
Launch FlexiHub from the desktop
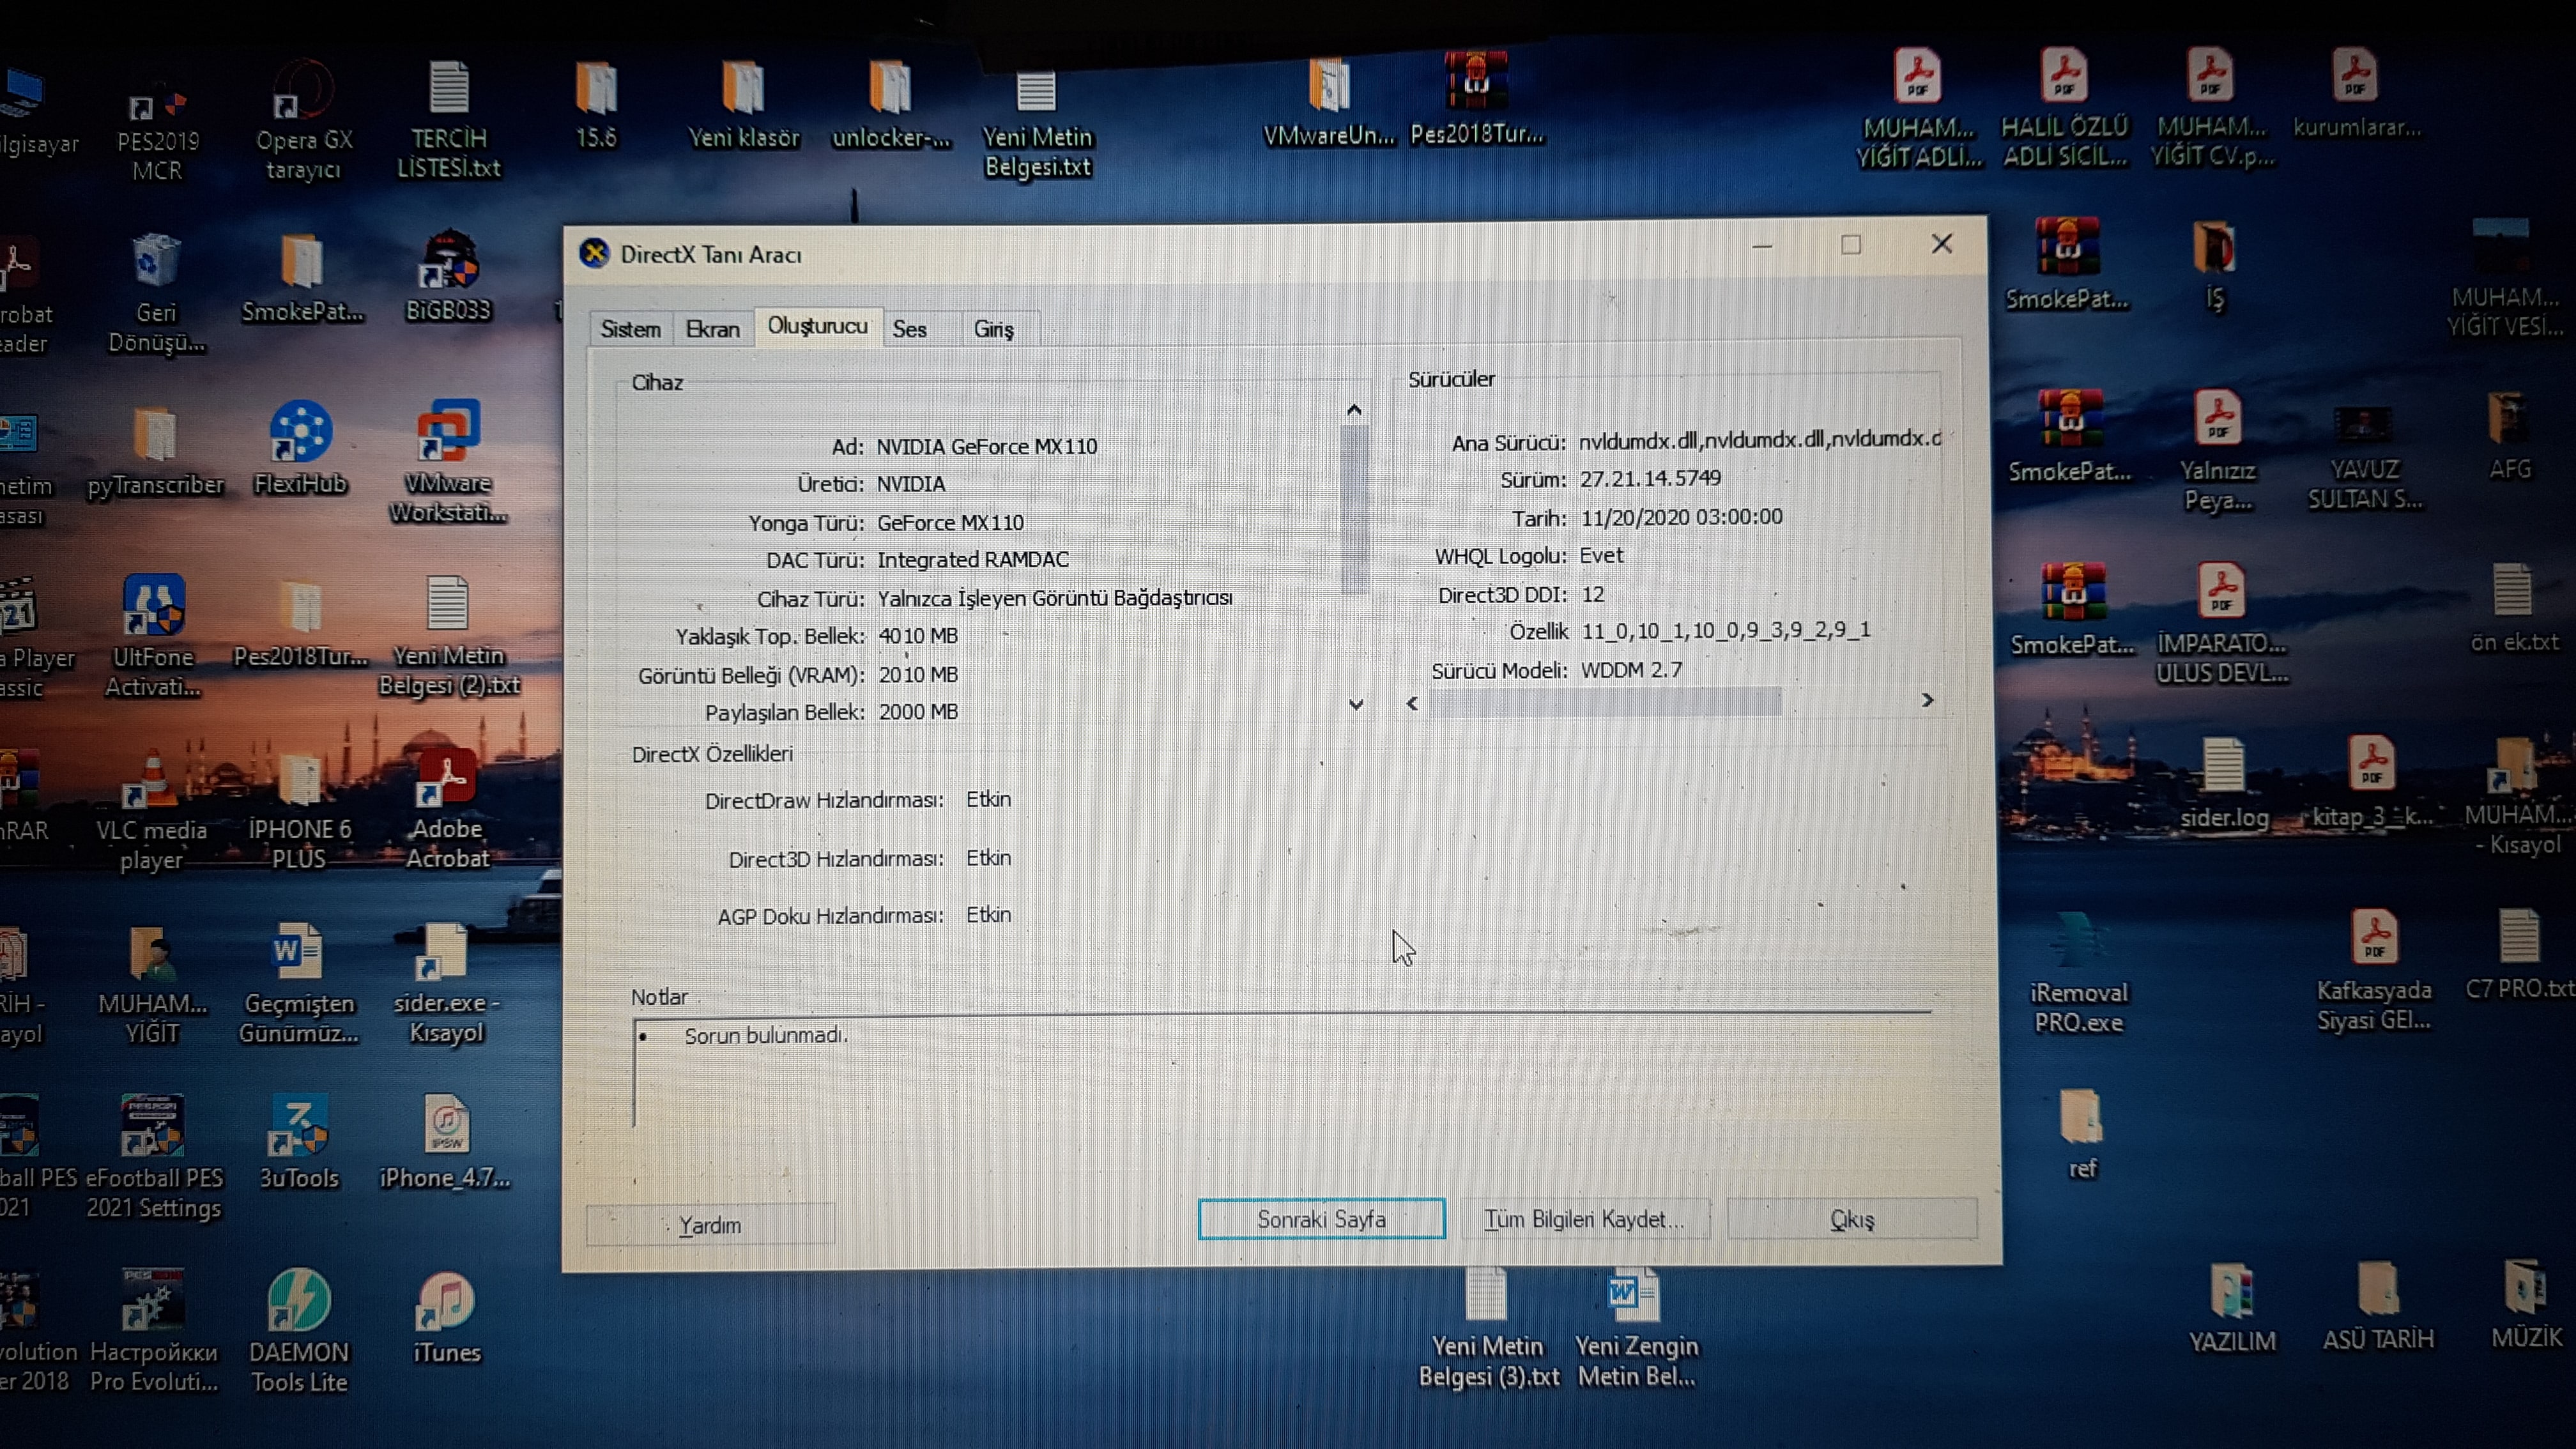pos(300,449)
